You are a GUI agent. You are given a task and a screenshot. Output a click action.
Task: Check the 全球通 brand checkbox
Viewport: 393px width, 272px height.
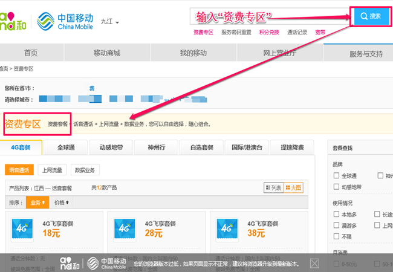click(336, 175)
